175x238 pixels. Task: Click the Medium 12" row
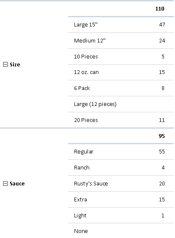click(x=121, y=40)
